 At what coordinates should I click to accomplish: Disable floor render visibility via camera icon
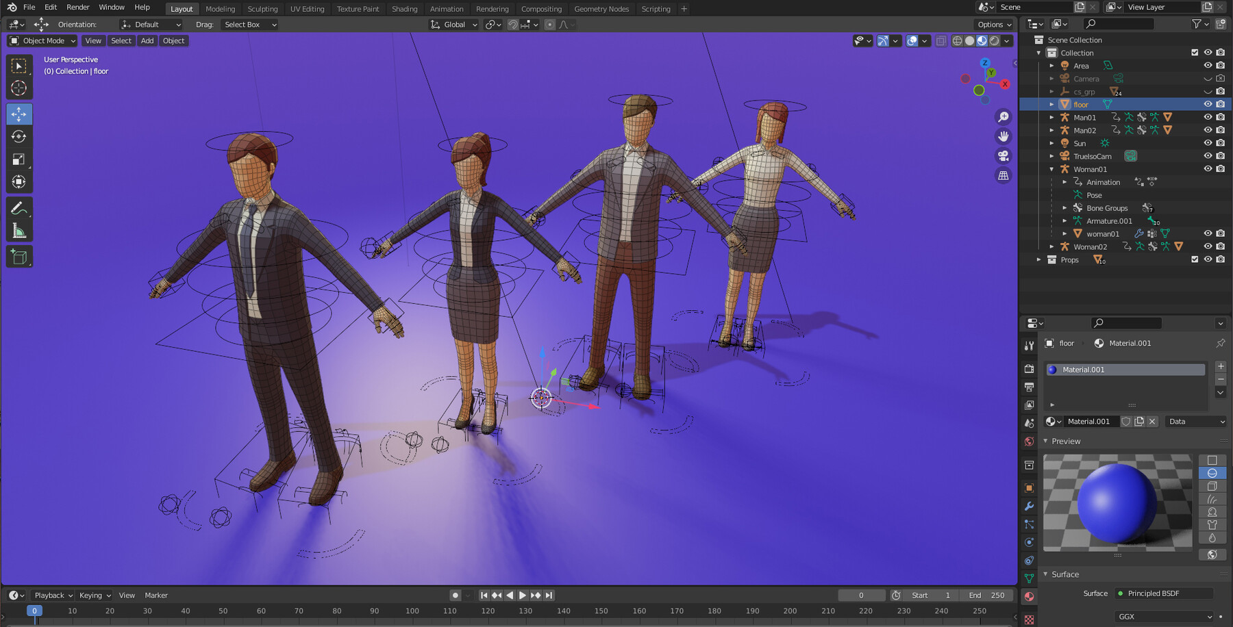[1220, 104]
